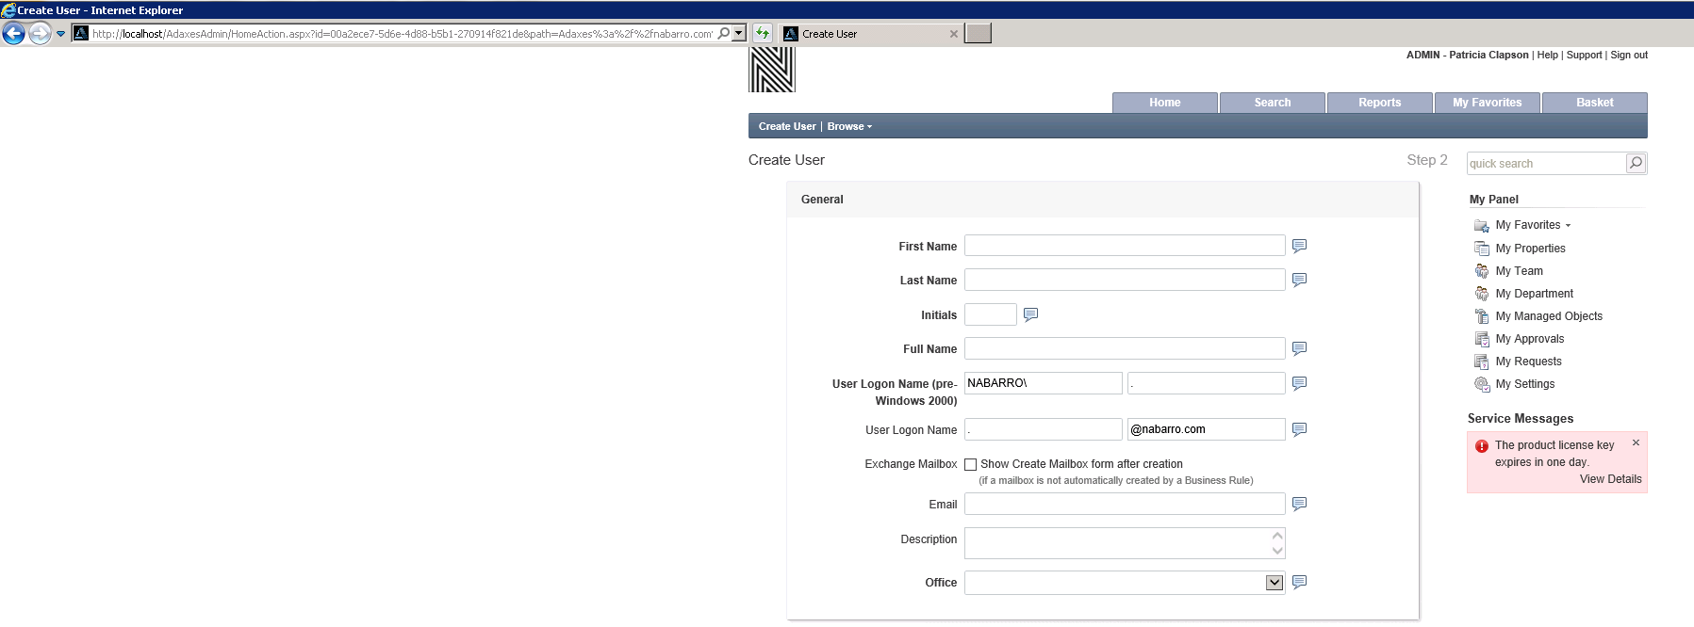
Task: Click the comment icon beside Email field
Action: (x=1299, y=504)
